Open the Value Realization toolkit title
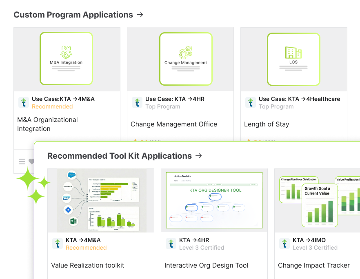Screen dimensions: 360x279 pos(88,265)
